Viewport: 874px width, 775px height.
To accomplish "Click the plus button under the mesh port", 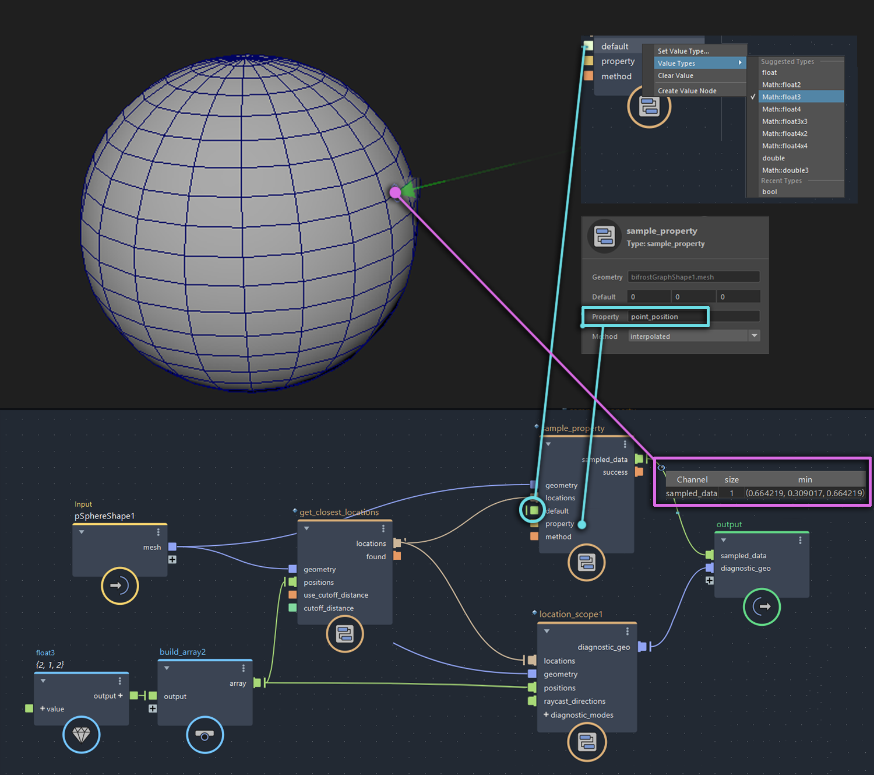I will click(172, 560).
